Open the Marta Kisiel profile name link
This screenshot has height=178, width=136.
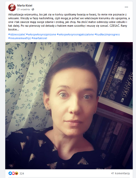(25, 5)
